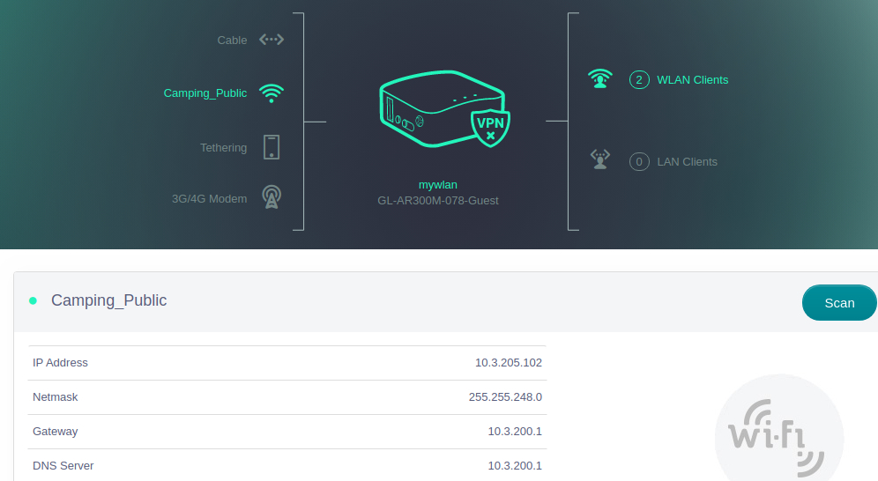Select the Cable connection label
Screen dimensions: 878x481
[x=232, y=41]
